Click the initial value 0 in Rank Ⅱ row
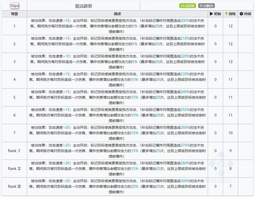The width and height of the screenshot is (255, 197). pos(215,169)
